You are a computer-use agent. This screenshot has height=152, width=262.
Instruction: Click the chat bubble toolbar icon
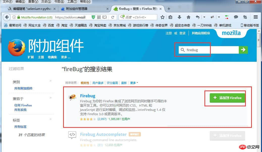point(236,17)
